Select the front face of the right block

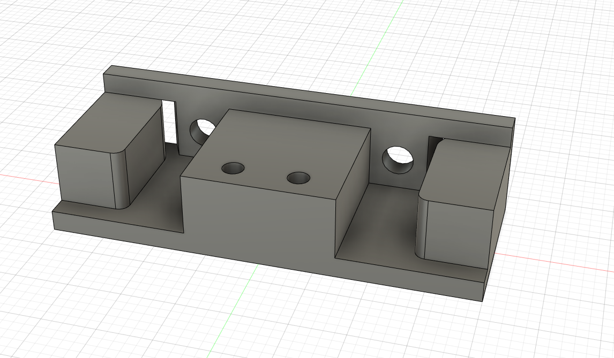[x=458, y=235]
